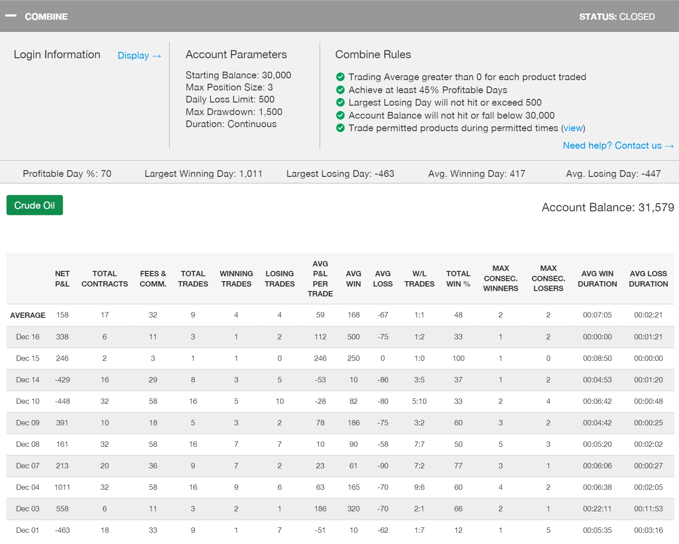Click the STATUS: CLOSED label

pos(616,17)
